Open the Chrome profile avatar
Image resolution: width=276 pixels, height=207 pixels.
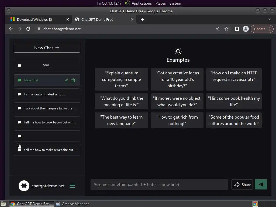[x=246, y=29]
